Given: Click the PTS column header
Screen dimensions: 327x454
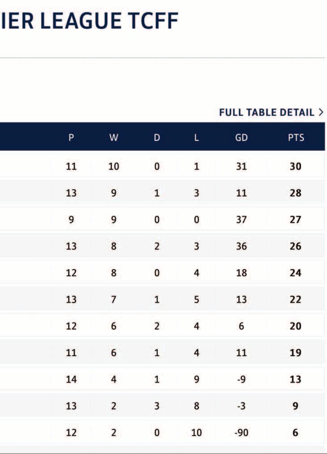Looking at the screenshot, I should (296, 138).
